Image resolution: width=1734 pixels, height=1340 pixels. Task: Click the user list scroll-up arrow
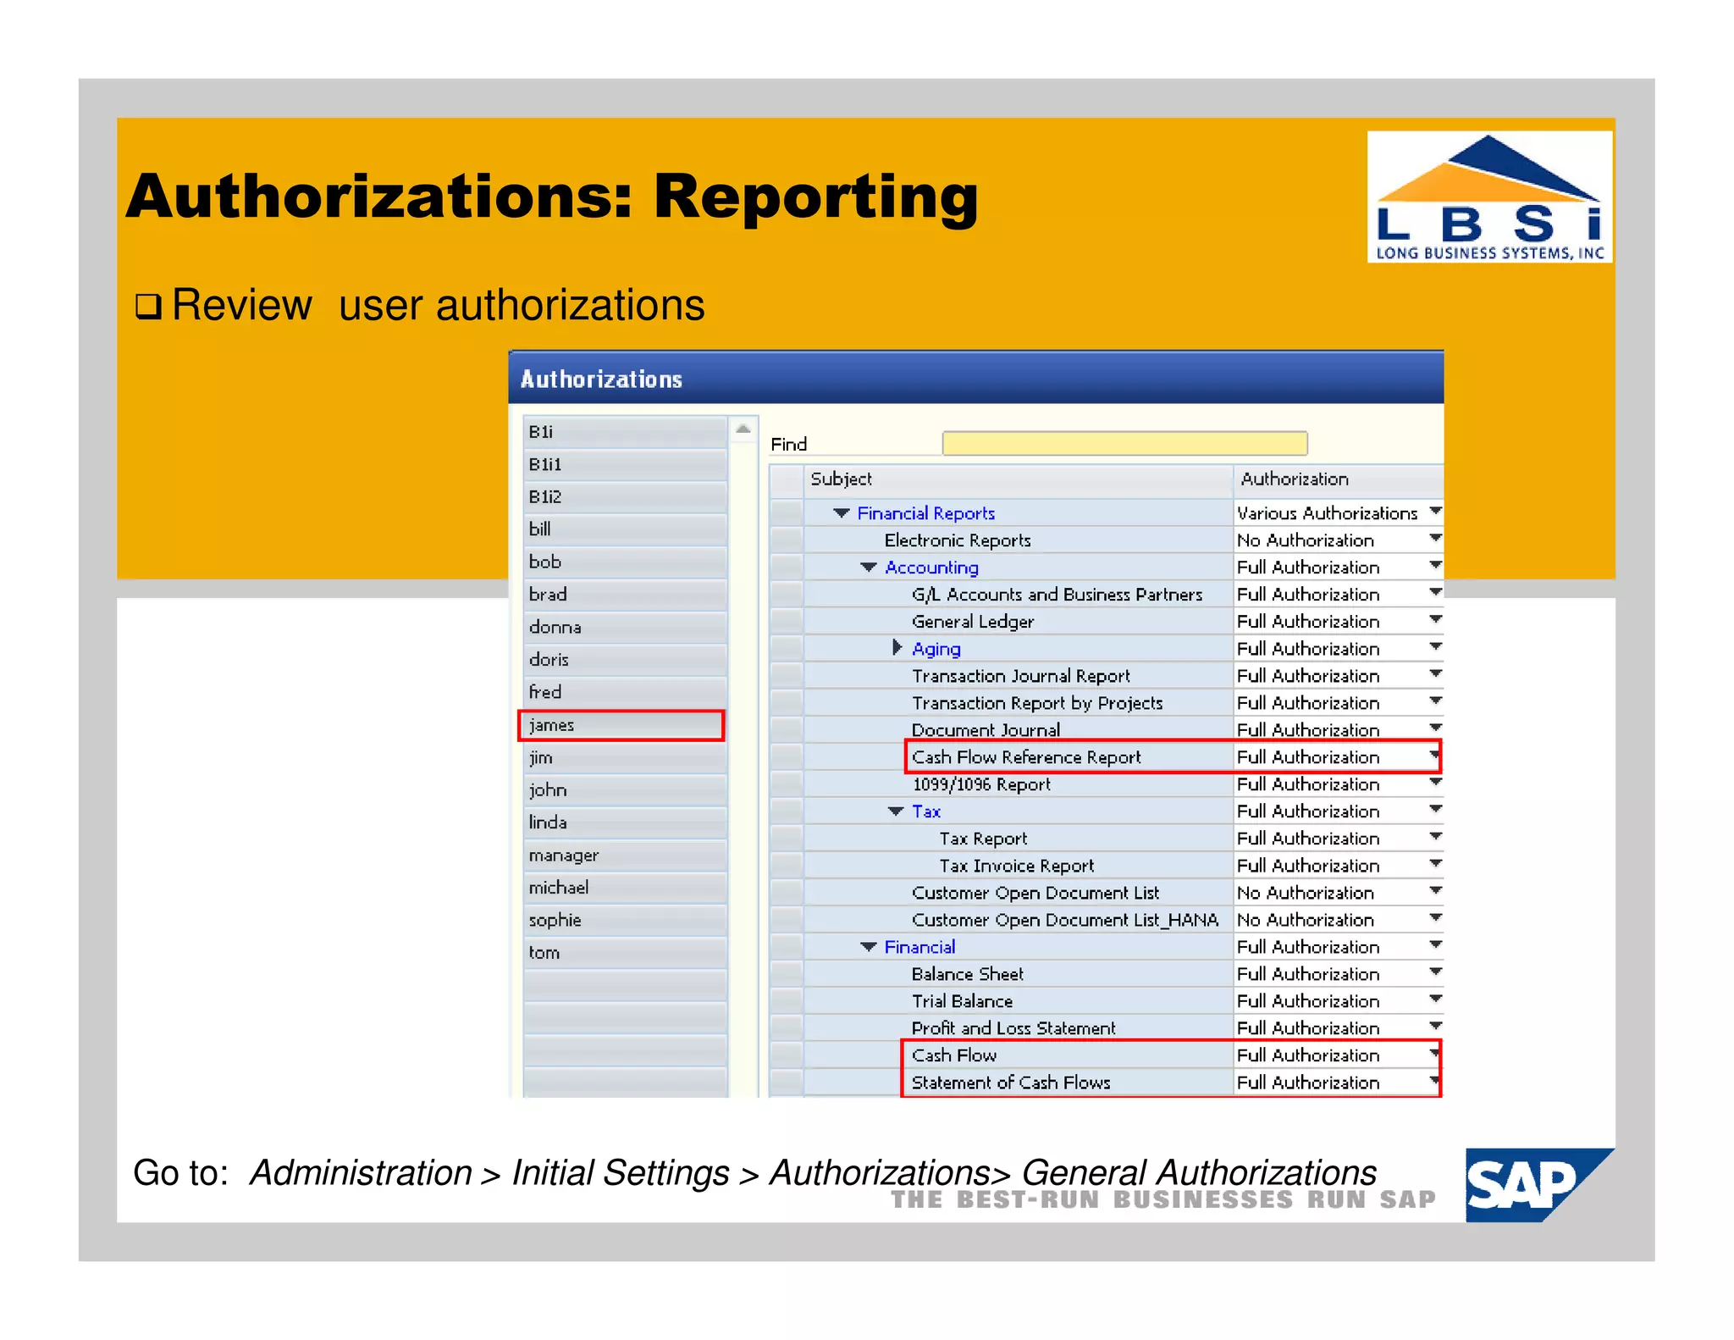pos(743,429)
